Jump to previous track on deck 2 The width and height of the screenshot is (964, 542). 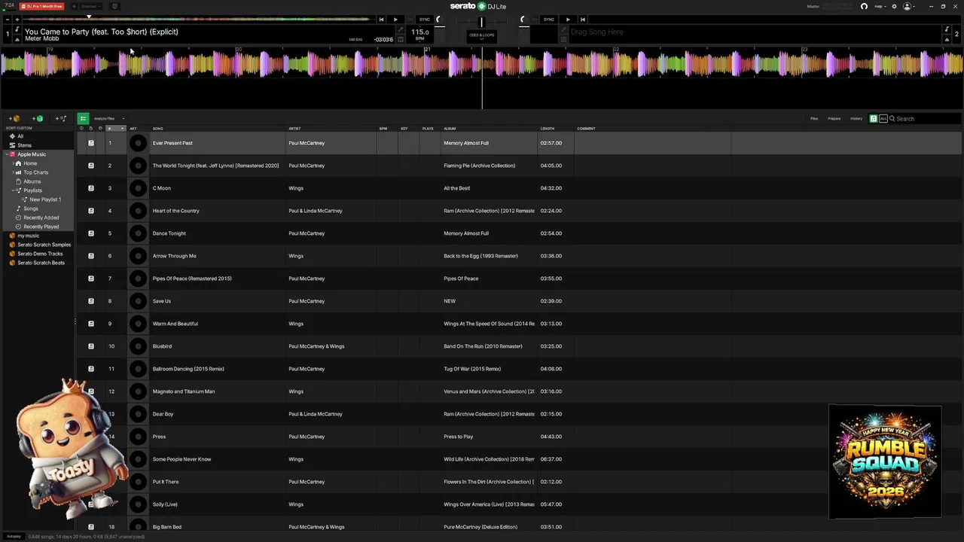582,20
